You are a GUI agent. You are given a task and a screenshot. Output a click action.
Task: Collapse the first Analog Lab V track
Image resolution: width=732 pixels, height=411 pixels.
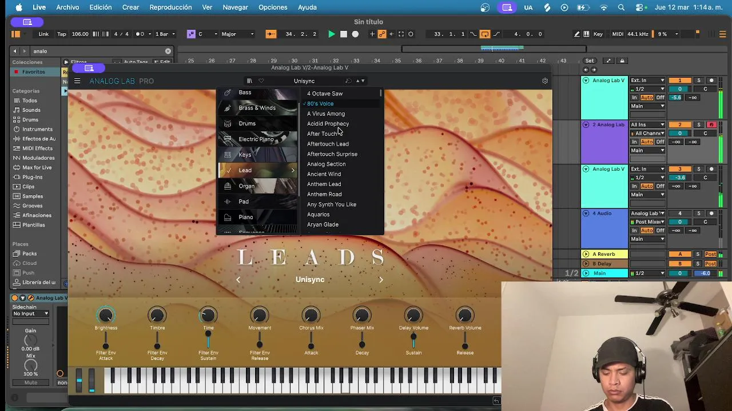(586, 80)
